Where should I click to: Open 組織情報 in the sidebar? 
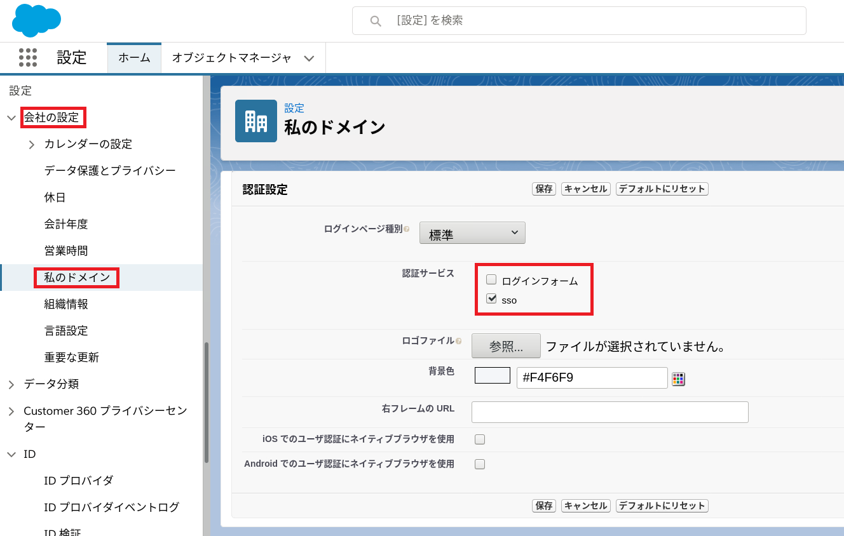tap(66, 304)
